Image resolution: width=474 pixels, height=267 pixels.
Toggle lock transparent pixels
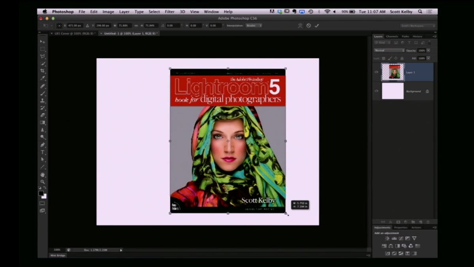pos(384,58)
